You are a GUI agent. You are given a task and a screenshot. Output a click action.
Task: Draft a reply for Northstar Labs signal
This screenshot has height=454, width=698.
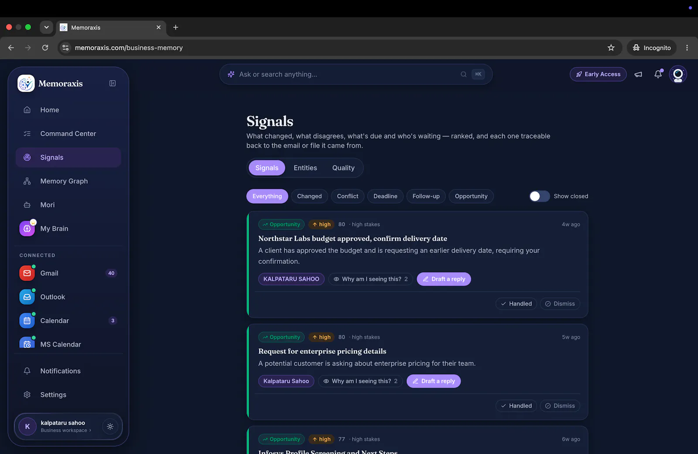[444, 279]
